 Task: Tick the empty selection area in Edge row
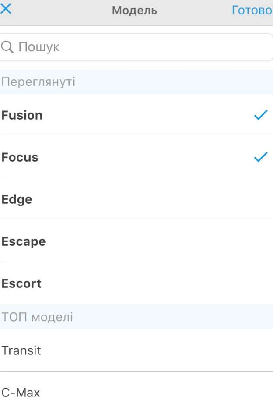tap(261, 199)
